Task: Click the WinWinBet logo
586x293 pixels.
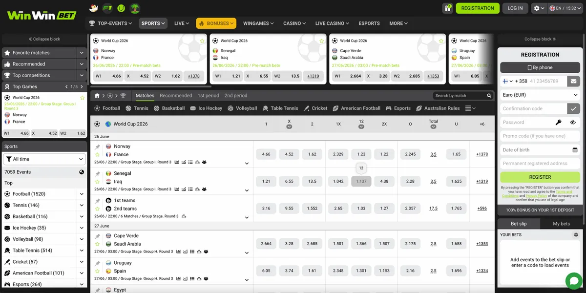Action: pos(42,15)
